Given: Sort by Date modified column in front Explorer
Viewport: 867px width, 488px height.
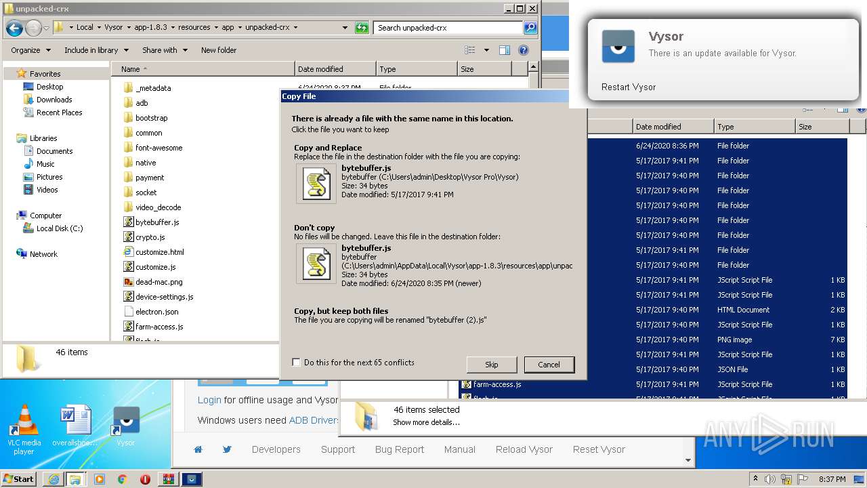Looking at the screenshot, I should tap(335, 69).
